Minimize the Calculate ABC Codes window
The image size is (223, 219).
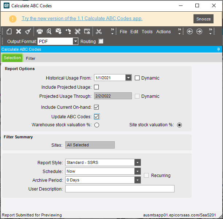pyautogui.click(x=181, y=6)
